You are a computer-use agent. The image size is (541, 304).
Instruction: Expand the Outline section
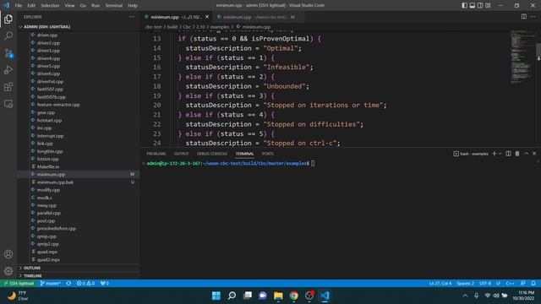[79, 268]
